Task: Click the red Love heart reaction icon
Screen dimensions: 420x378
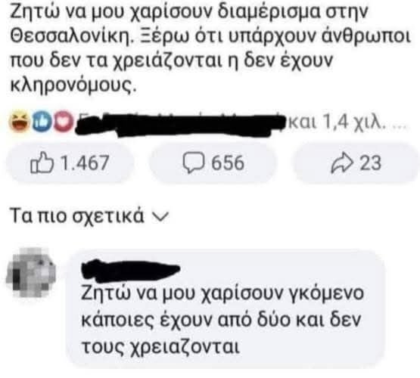Action: pyautogui.click(x=64, y=122)
